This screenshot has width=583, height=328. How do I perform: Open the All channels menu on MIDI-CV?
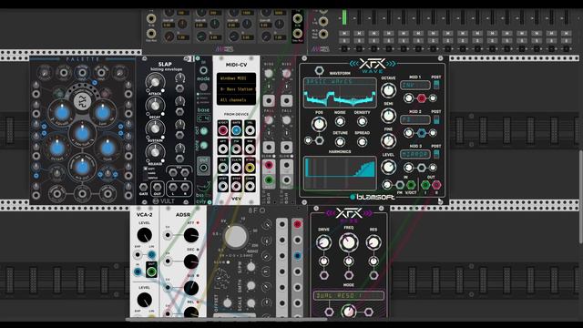[x=237, y=100]
